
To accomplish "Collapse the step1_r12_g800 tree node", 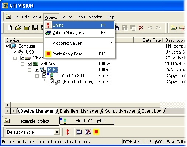I will click(37, 76).
